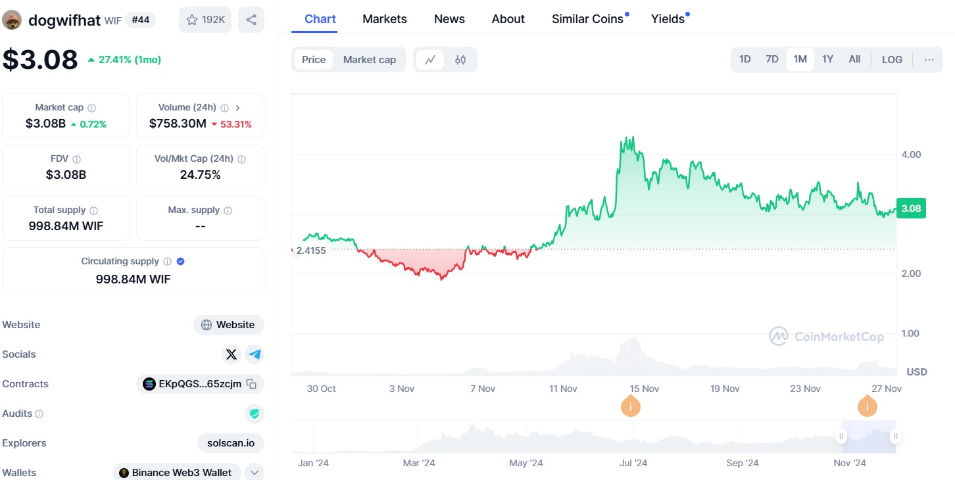The width and height of the screenshot is (955, 480).
Task: Expand the Wallets dropdown chevron
Action: 255,472
